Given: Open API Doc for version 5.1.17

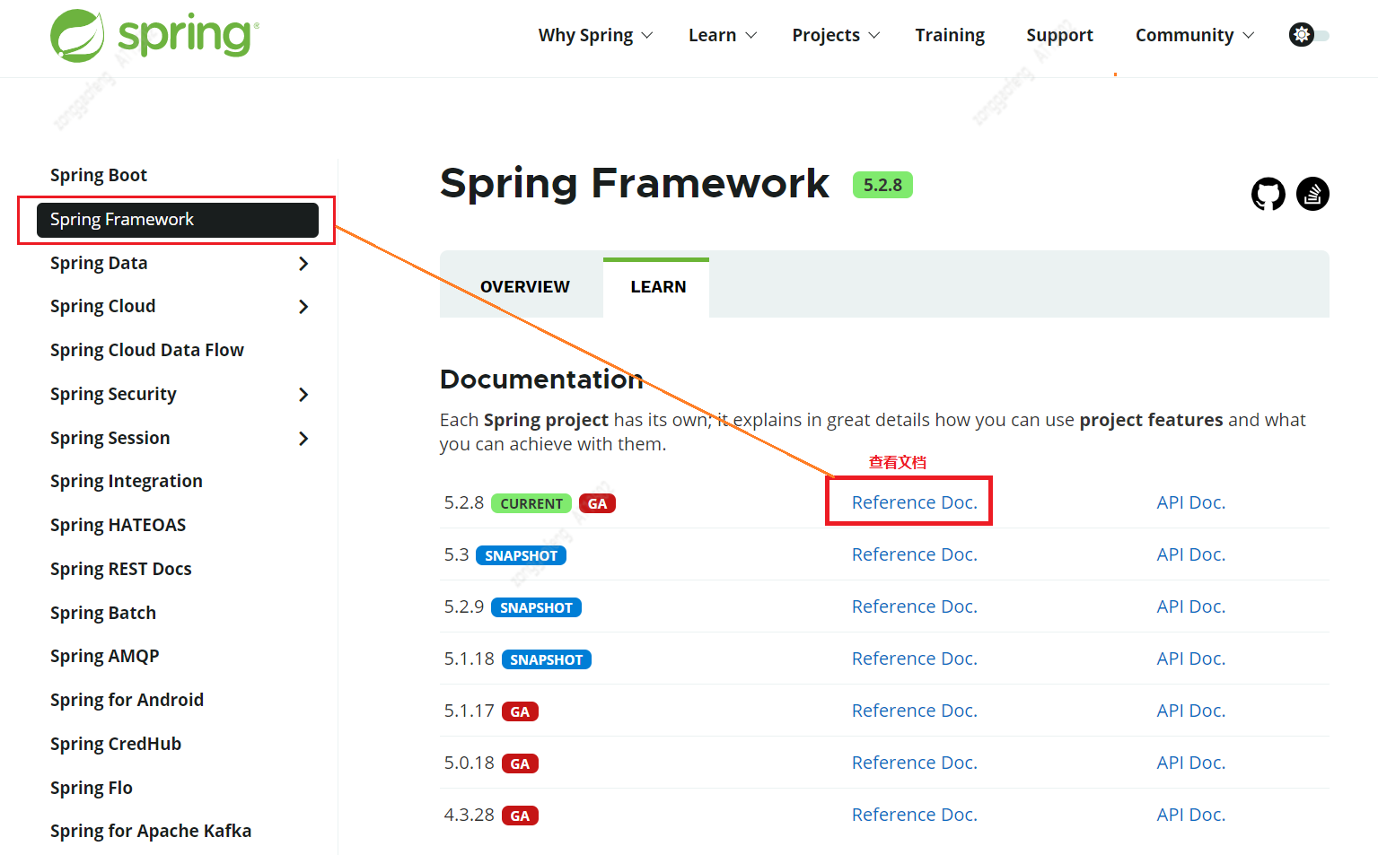Looking at the screenshot, I should point(1190,710).
